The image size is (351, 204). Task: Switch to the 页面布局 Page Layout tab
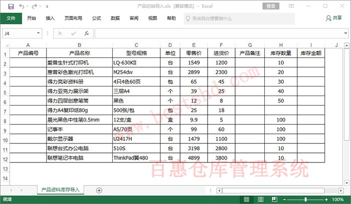coord(73,18)
